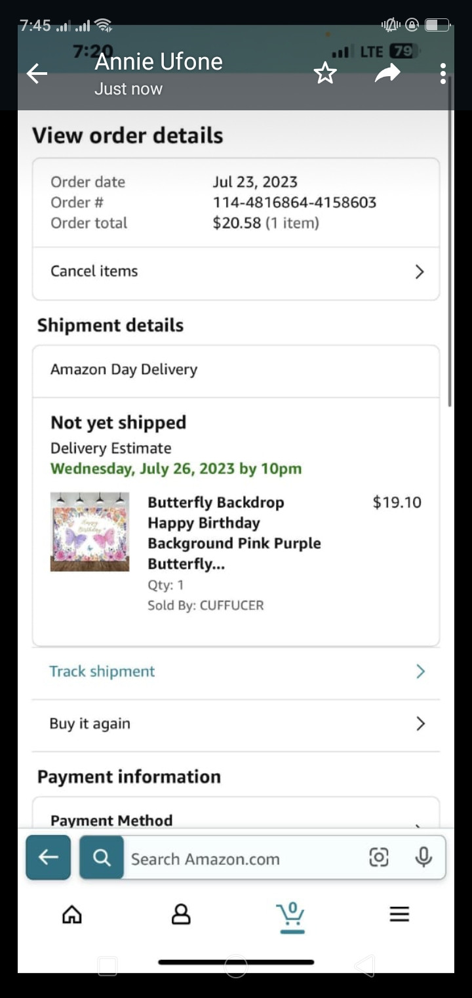
Task: Expand Buy it again chevron
Action: coord(420,724)
